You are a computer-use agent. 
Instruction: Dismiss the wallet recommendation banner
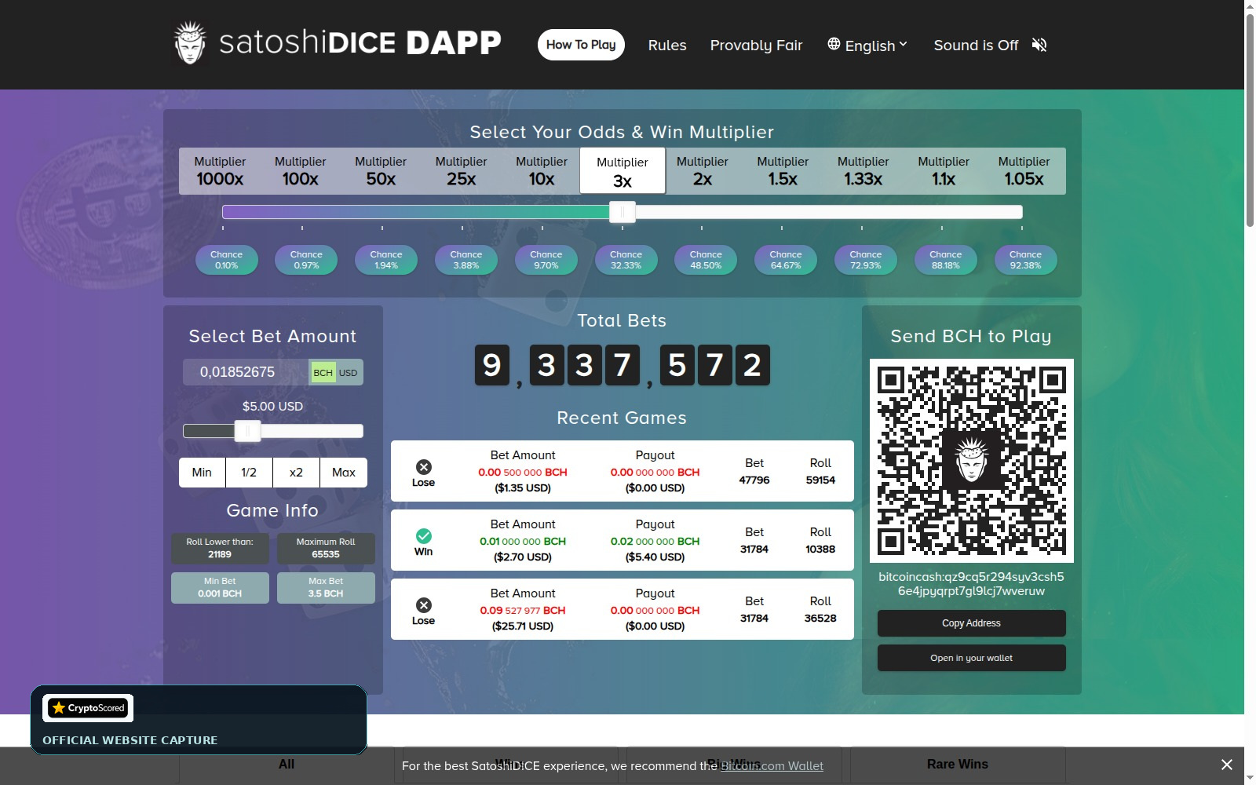tap(1226, 765)
